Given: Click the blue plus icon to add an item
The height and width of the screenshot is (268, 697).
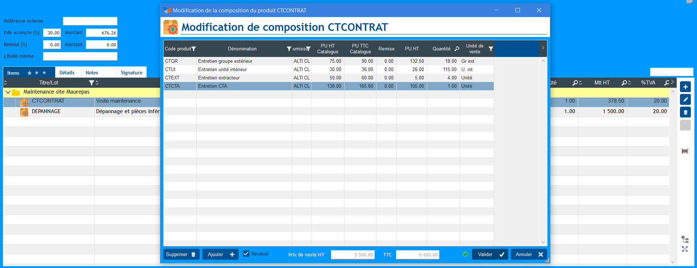Looking at the screenshot, I should pos(685,87).
